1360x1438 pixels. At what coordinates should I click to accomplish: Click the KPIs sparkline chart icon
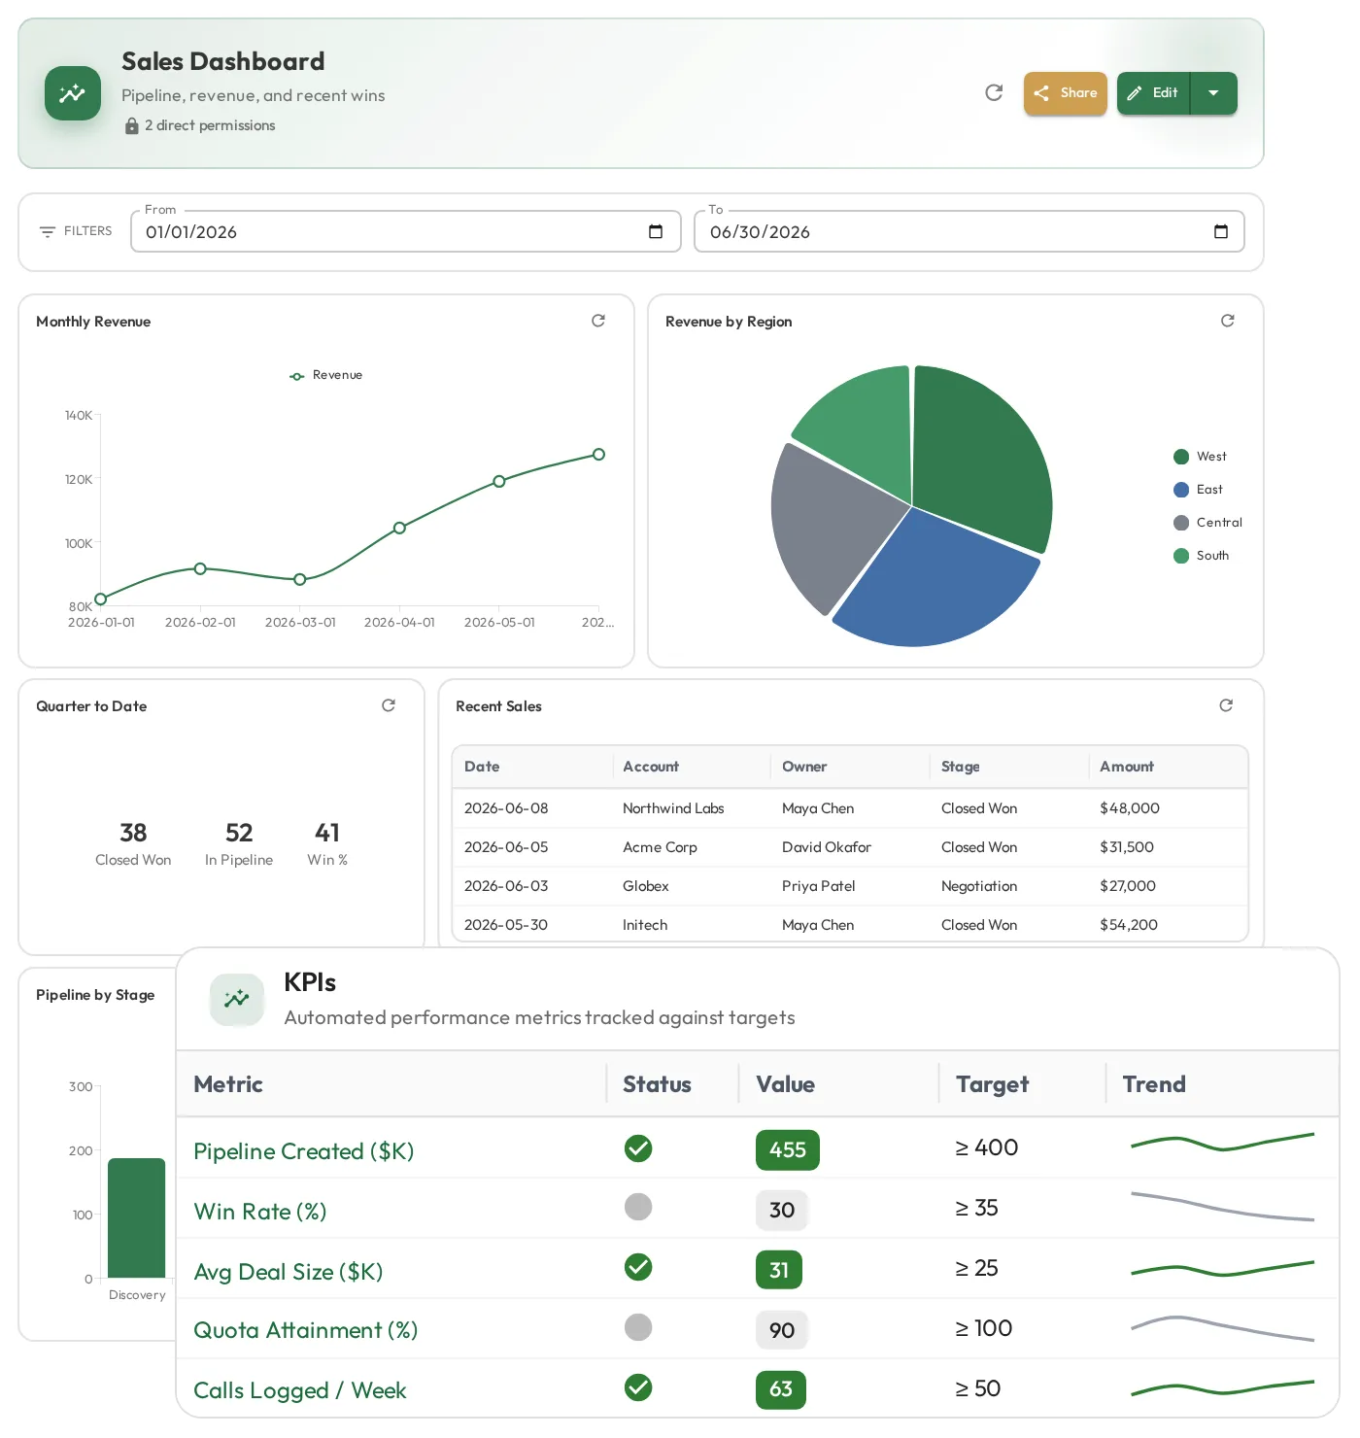pyautogui.click(x=237, y=999)
